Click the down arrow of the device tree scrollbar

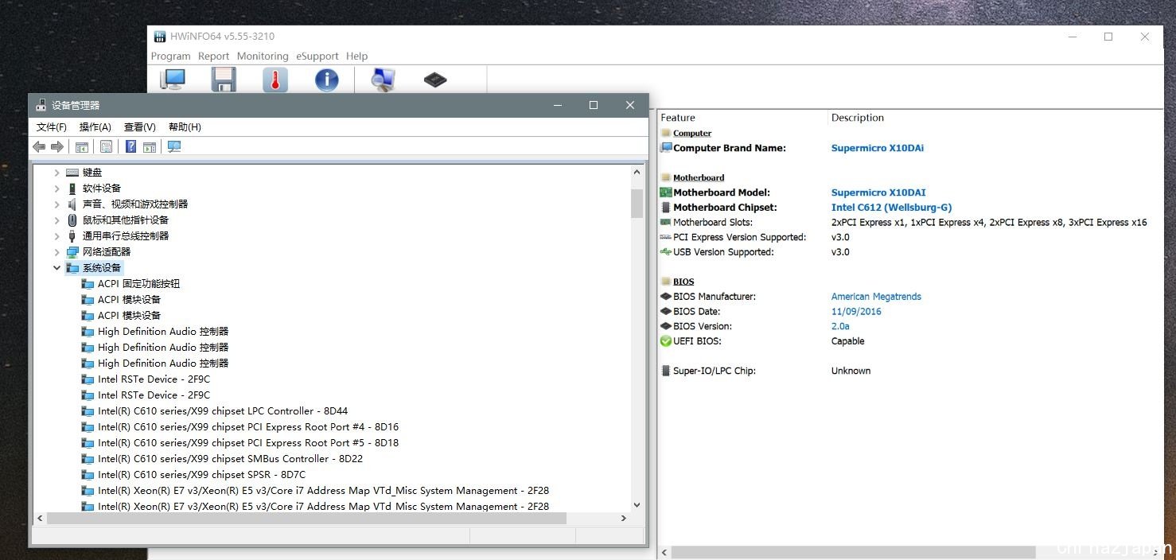pyautogui.click(x=637, y=504)
